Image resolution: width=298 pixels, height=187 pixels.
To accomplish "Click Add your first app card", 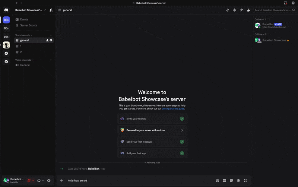I will (x=152, y=153).
